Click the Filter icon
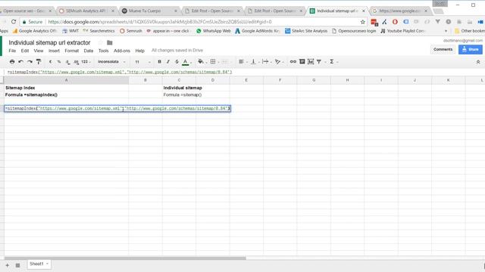 coord(319,62)
